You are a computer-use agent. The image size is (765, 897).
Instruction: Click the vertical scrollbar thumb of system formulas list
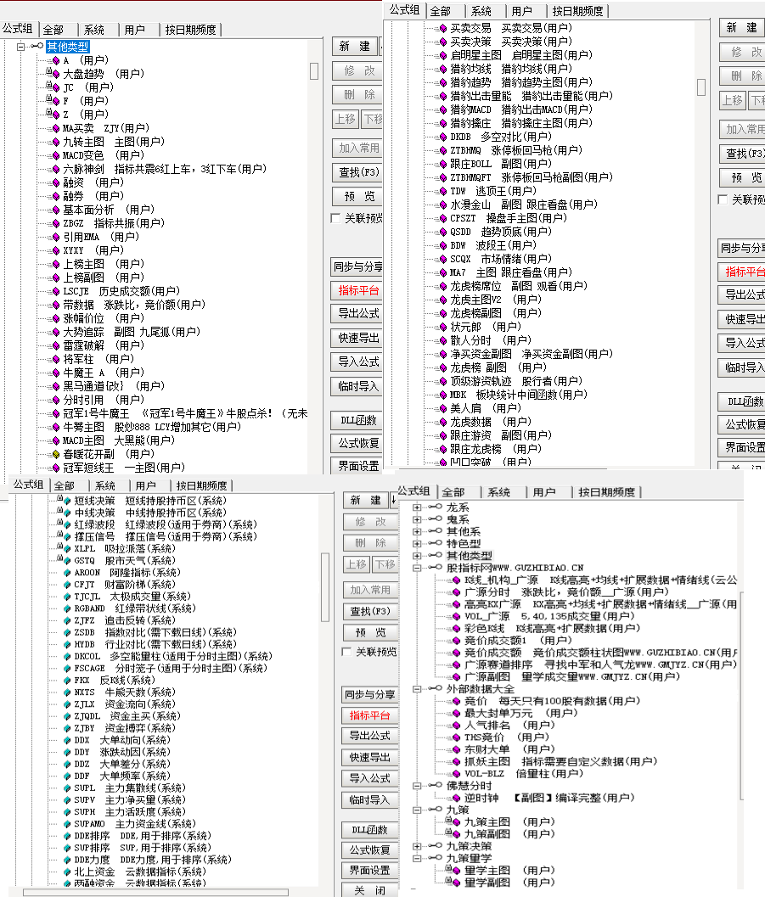pos(325,587)
